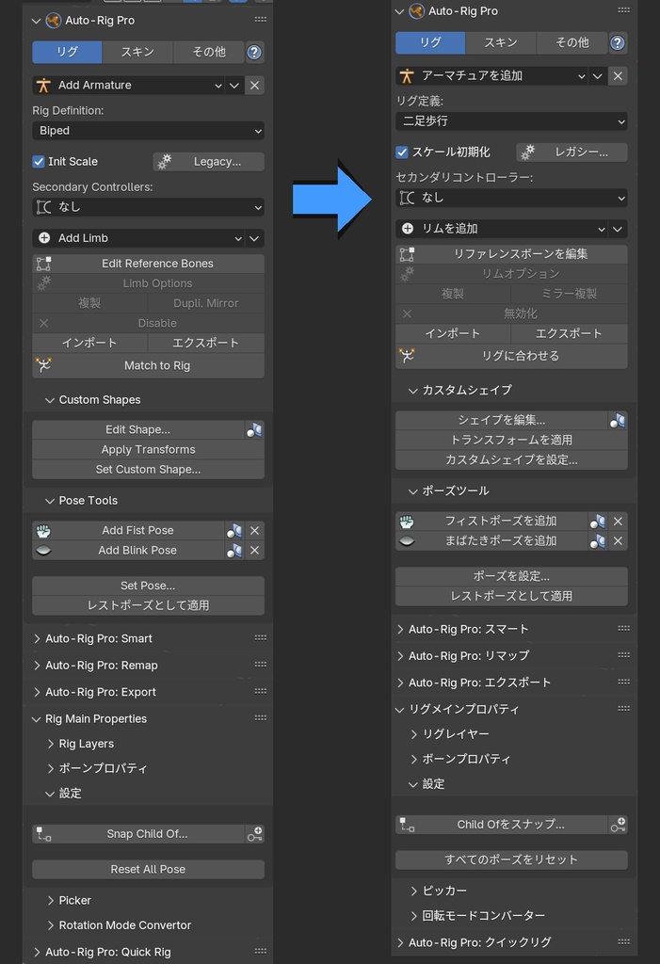Click drag-handle dots on Rig Main Properties
Viewport: 660px width, 964px height.
coord(260,718)
